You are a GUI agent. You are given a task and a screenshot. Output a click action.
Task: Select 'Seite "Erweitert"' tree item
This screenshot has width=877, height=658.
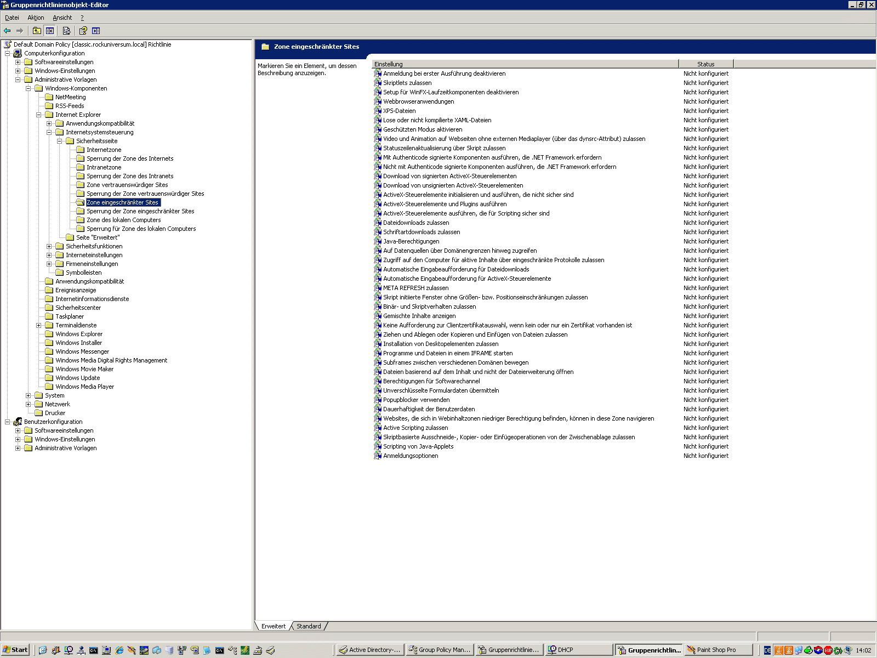coord(98,237)
